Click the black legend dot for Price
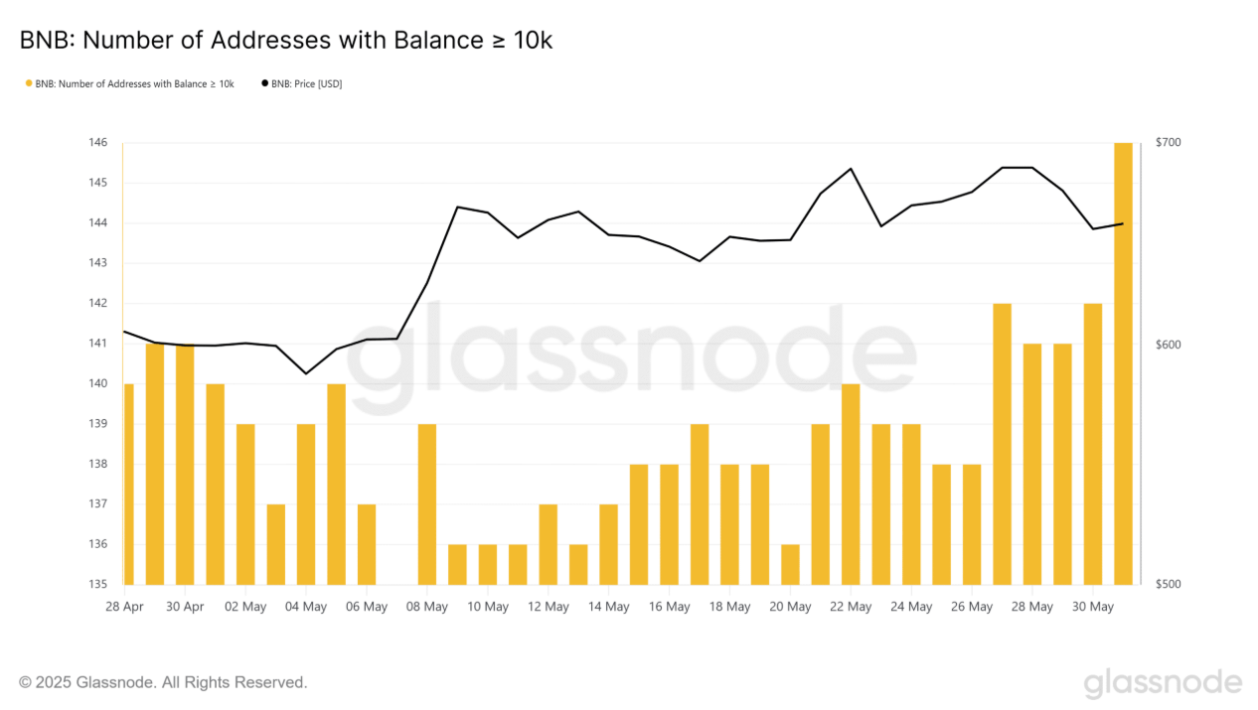Viewport: 1258px width, 710px height. coord(264,84)
